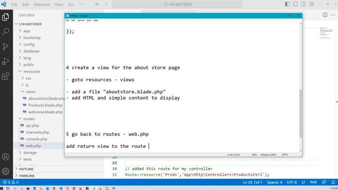The width and height of the screenshot is (338, 190).
Task: Toggle the primary side bar layout icon
Action: [287, 4]
